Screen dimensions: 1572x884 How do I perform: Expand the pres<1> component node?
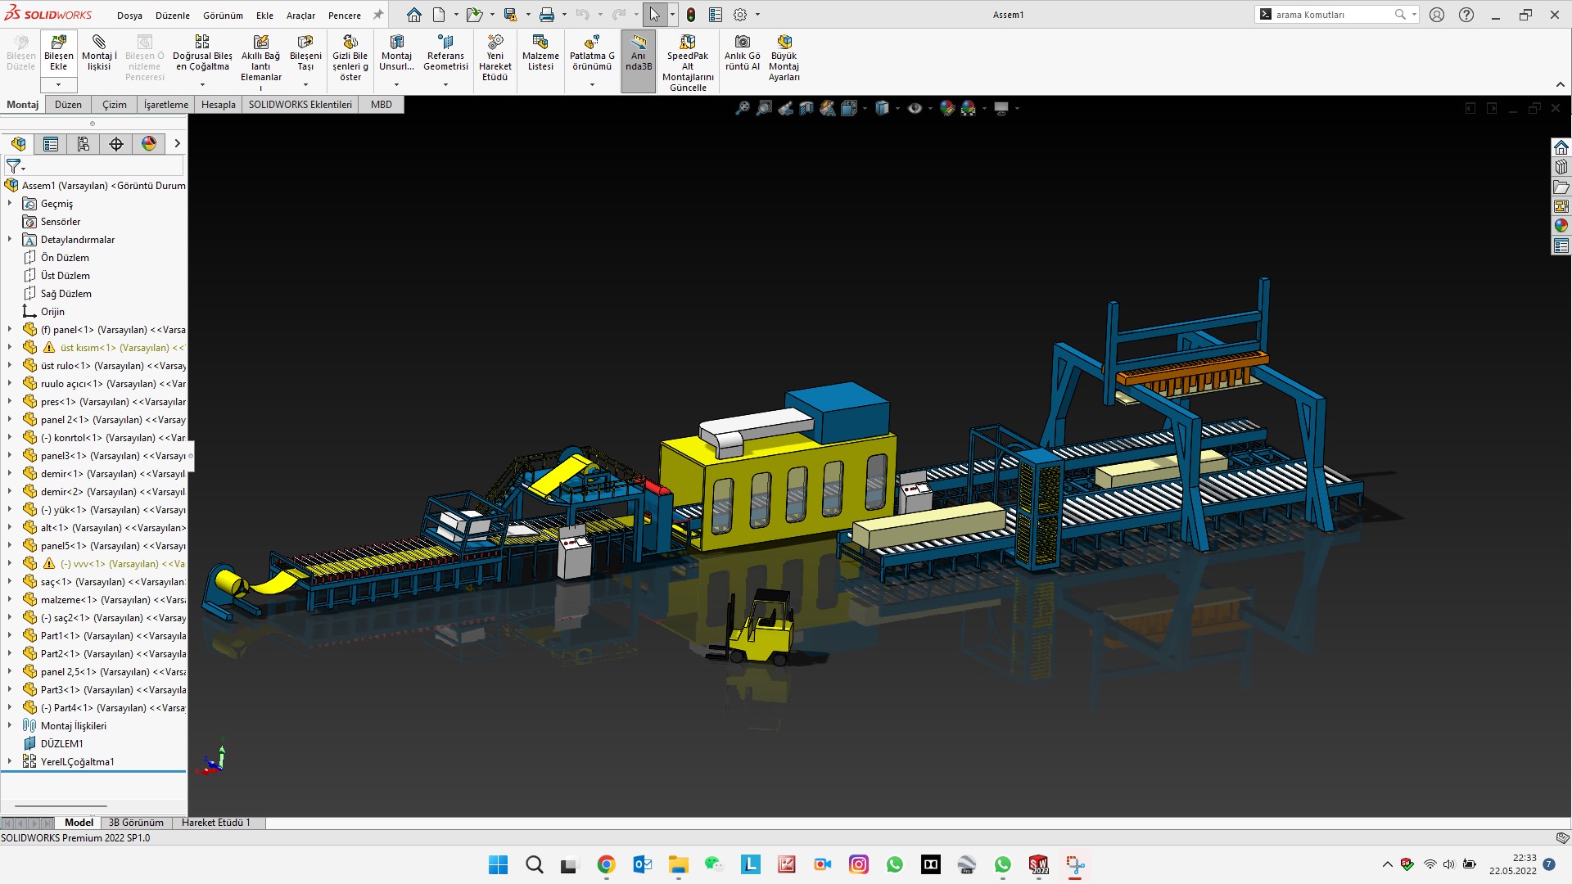(x=10, y=401)
